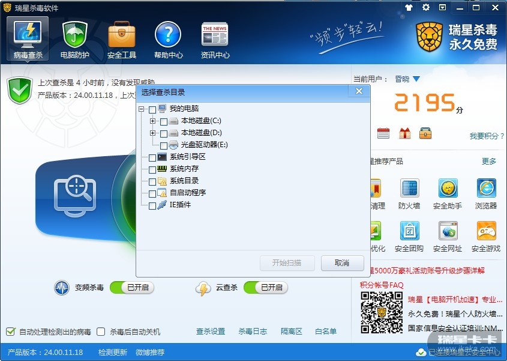The image size is (507, 361).
Task: Open news link 瑞星【电脑开机加速】专业
Action: point(455,300)
